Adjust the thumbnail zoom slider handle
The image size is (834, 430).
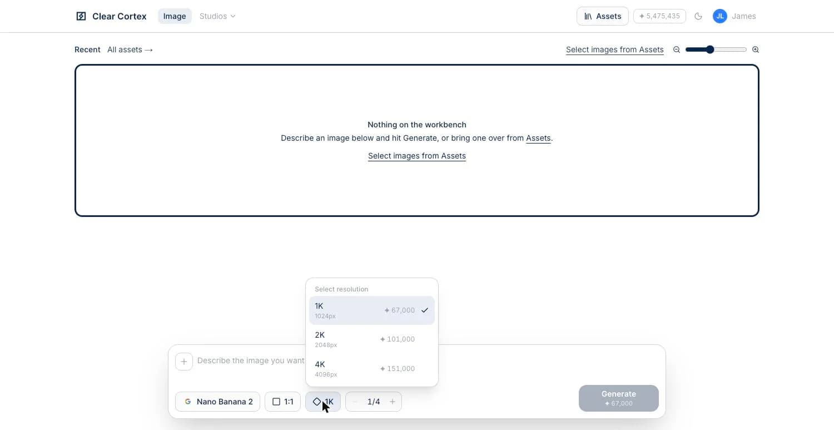pyautogui.click(x=710, y=50)
